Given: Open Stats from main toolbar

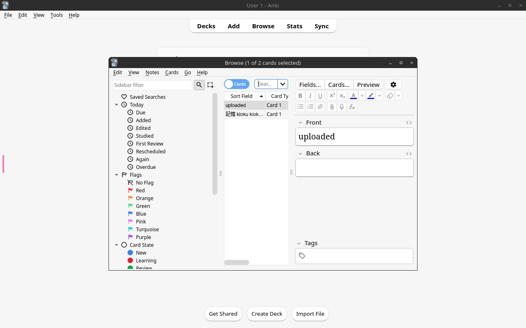Looking at the screenshot, I should pyautogui.click(x=295, y=26).
